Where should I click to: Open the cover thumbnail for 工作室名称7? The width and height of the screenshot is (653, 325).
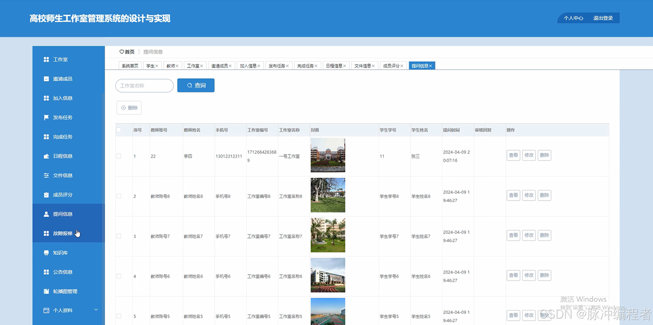pos(328,235)
